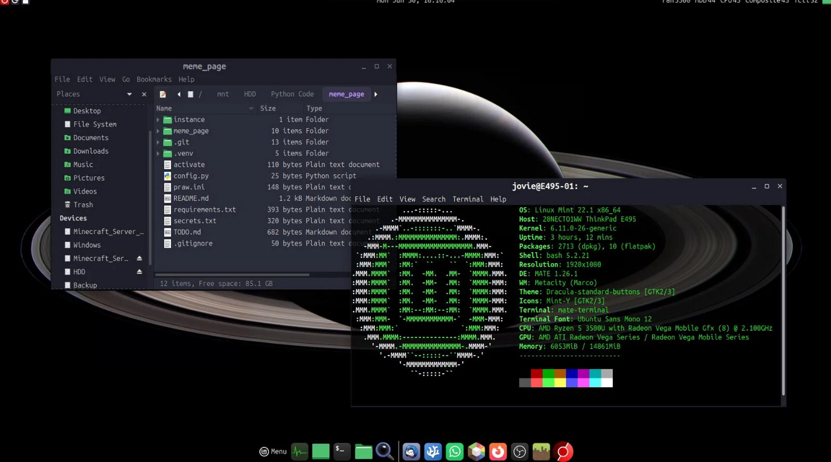Toggle the edit location pencil icon
The height and width of the screenshot is (462, 831).
point(163,94)
